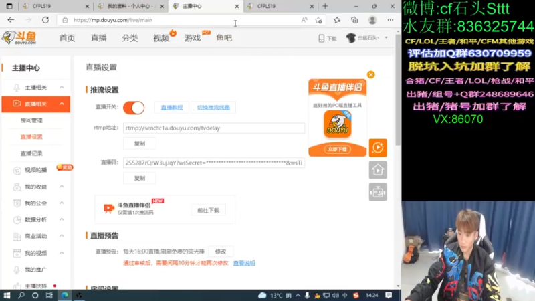Image resolution: width=535 pixels, height=301 pixels.
Task: Open Task View on the taskbar
Action: point(49,295)
